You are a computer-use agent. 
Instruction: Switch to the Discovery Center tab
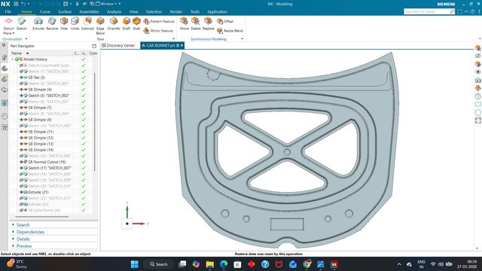(x=119, y=45)
